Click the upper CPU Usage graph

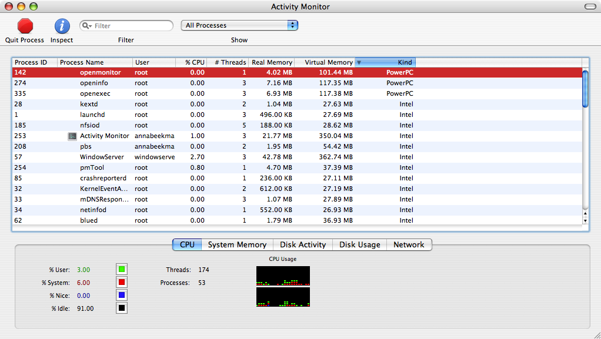[283, 276]
